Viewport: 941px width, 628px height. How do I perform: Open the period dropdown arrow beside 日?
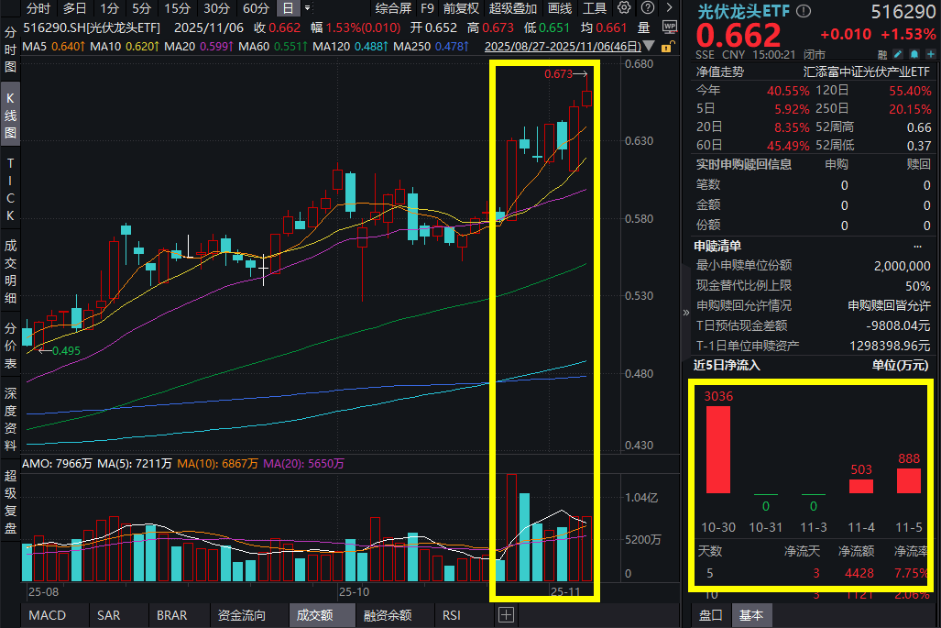tap(307, 8)
